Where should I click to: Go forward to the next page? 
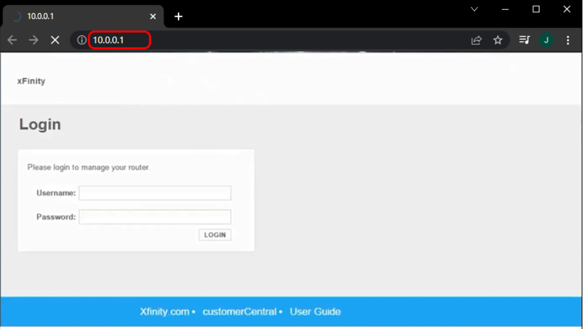click(33, 40)
